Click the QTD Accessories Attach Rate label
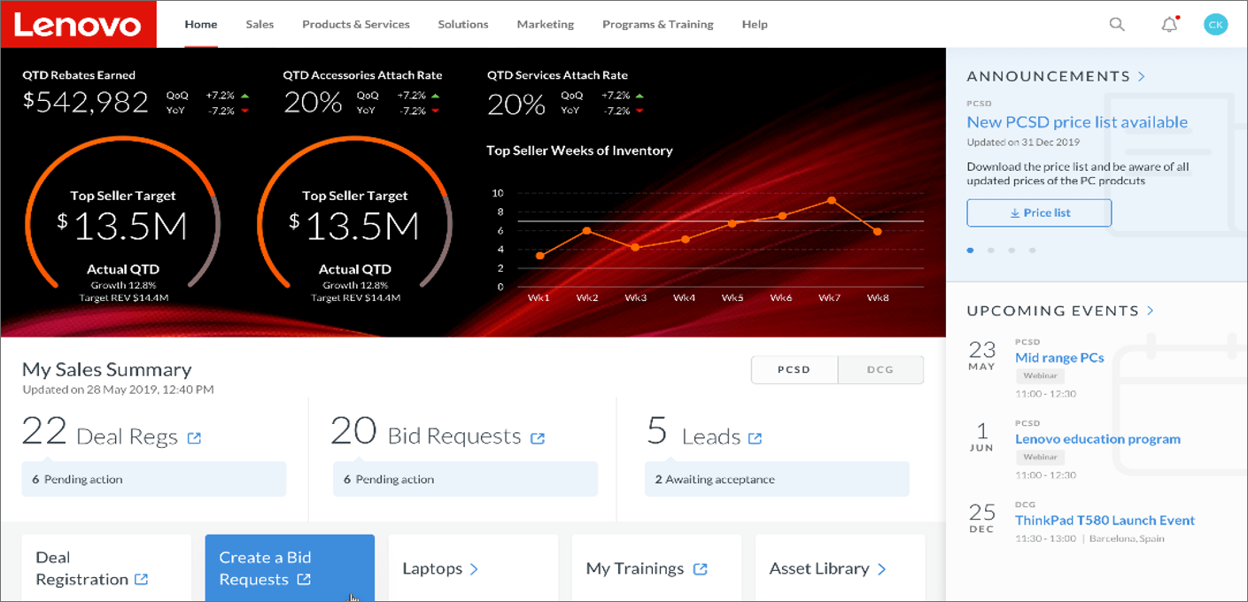 (362, 75)
